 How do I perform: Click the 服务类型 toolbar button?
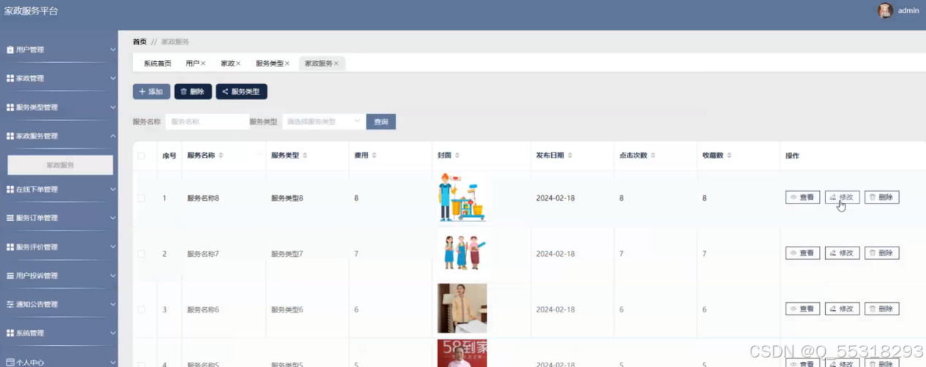(x=242, y=92)
